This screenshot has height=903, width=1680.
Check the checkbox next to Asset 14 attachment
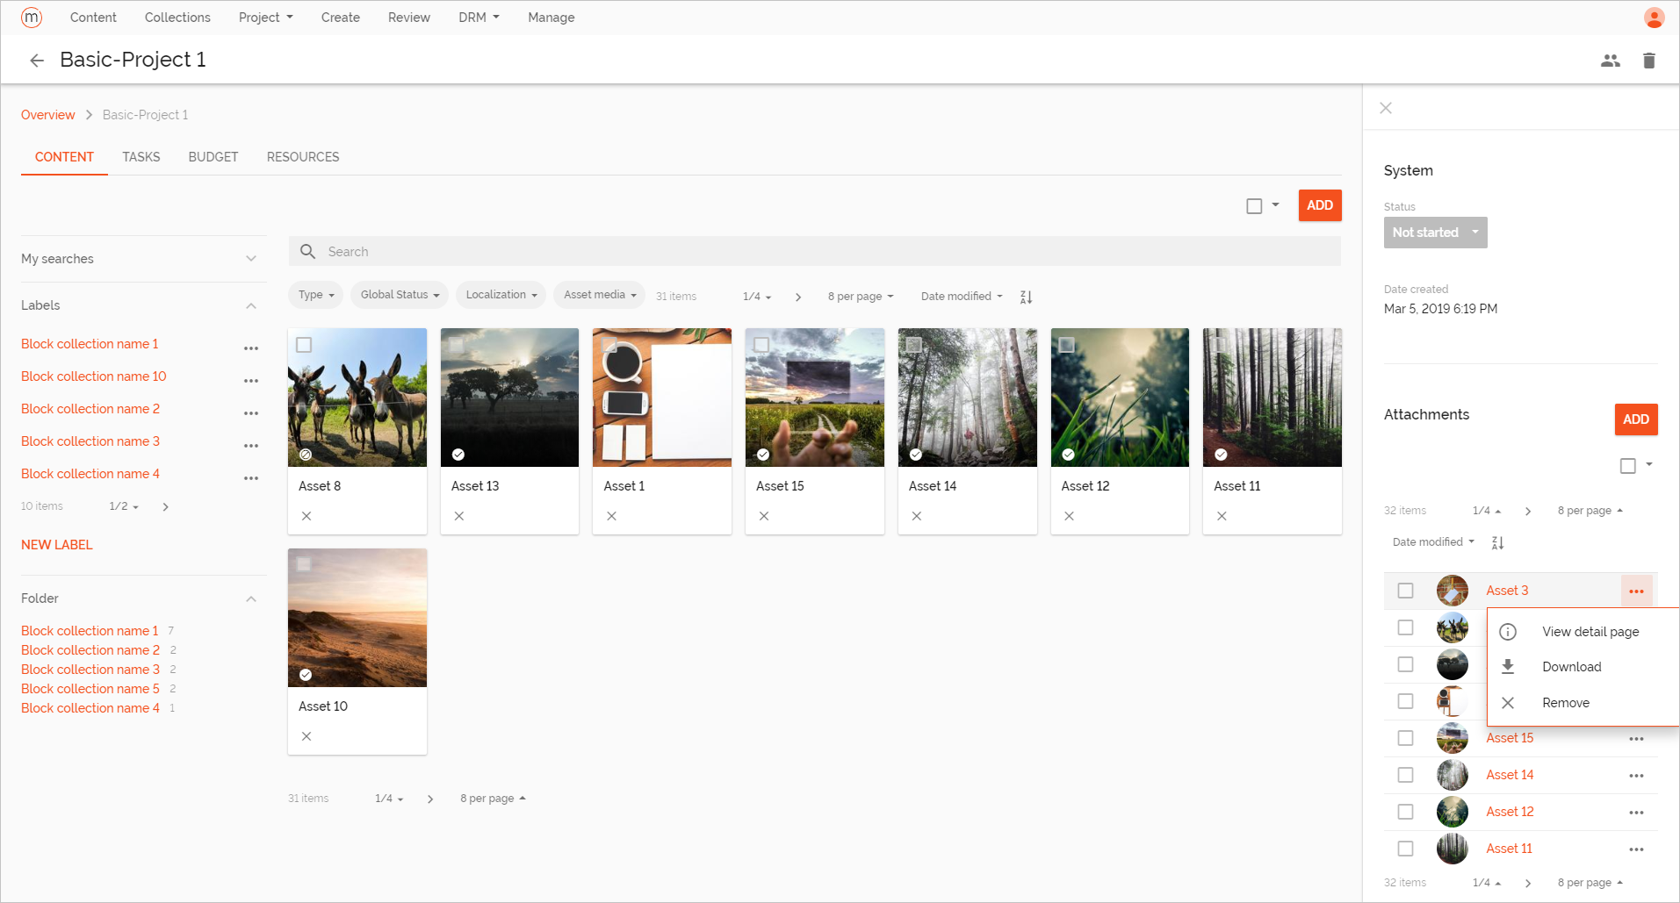(x=1405, y=775)
